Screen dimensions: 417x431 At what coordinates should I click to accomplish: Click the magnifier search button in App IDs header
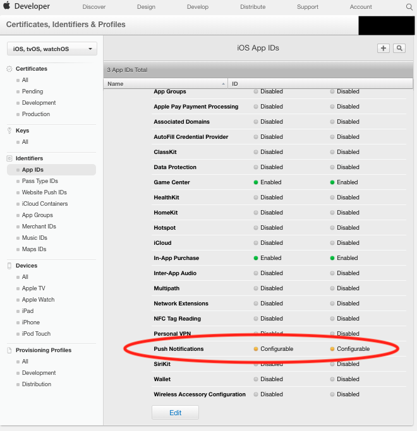(x=399, y=49)
